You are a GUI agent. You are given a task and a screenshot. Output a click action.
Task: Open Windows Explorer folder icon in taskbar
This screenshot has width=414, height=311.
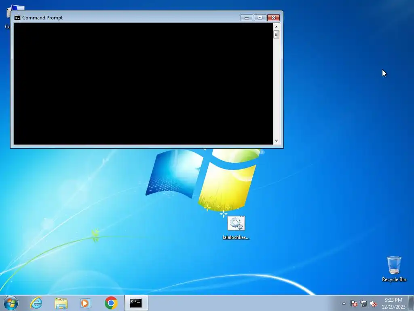pos(61,303)
